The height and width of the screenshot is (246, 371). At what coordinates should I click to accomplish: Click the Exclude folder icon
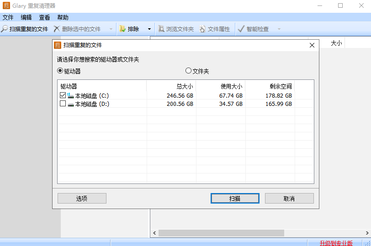[122, 29]
